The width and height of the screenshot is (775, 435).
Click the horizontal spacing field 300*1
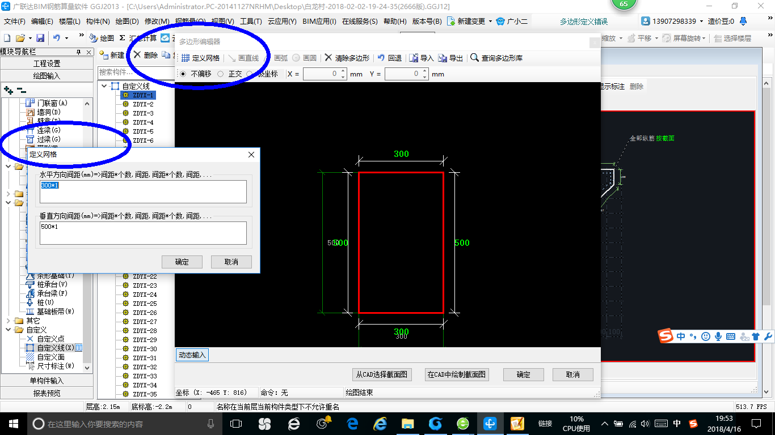click(143, 191)
